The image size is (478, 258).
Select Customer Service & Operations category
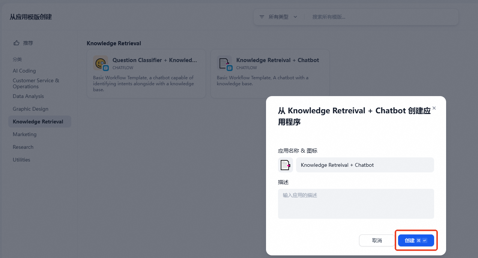(36, 83)
